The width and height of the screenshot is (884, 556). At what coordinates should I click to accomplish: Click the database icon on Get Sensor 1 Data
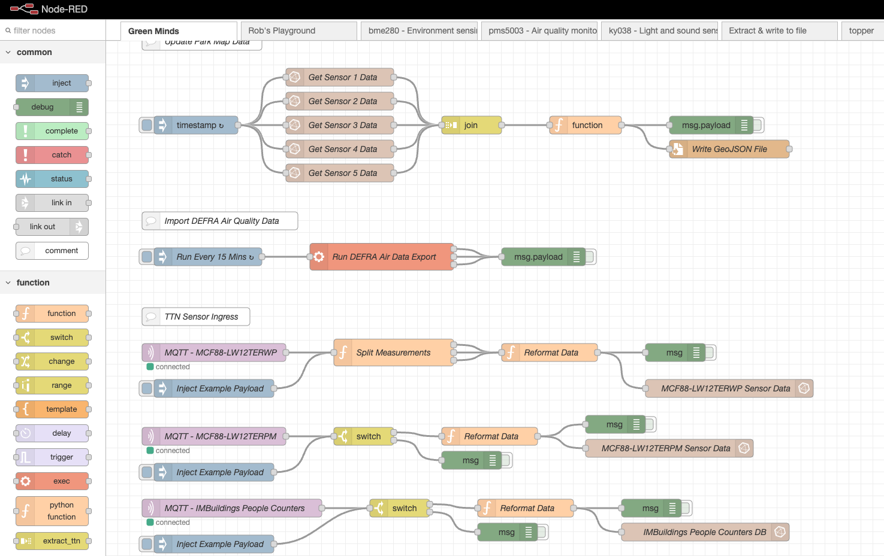(295, 77)
